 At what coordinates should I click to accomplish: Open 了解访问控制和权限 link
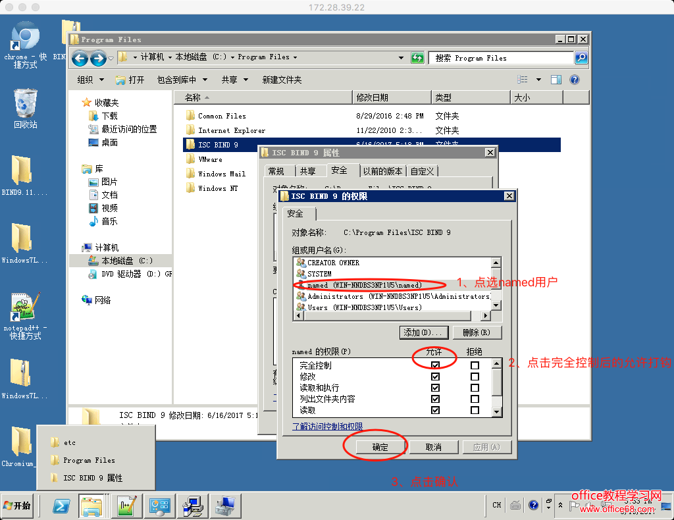pos(328,427)
